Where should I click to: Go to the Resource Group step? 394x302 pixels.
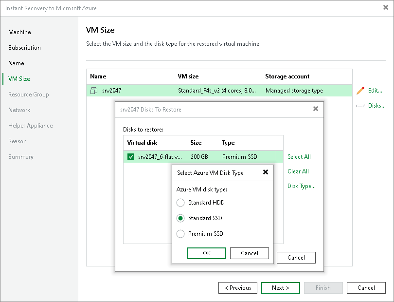(x=28, y=94)
